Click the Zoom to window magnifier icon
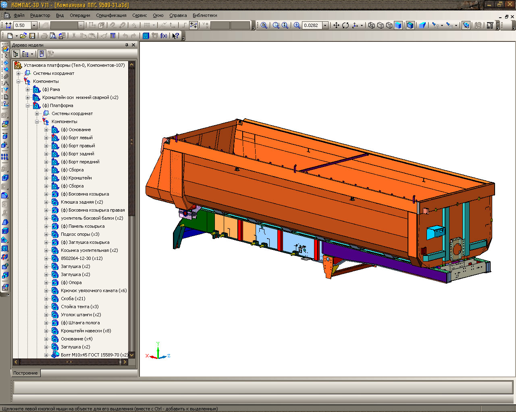Image resolution: width=516 pixels, height=412 pixels. pos(276,25)
